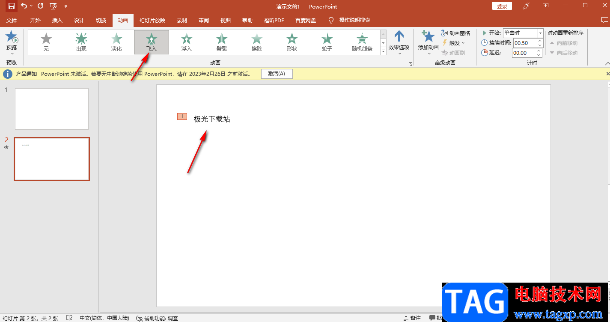Click the Save icon in quick access toolbar
The image size is (610, 322).
tap(12, 6)
